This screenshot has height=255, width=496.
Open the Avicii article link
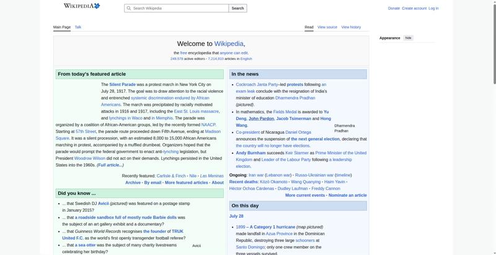[x=104, y=204]
